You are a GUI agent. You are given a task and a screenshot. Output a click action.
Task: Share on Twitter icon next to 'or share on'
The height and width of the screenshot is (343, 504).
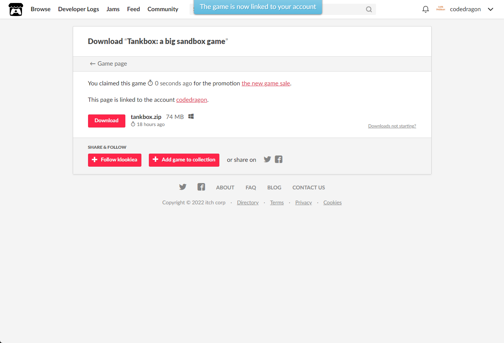pyautogui.click(x=267, y=160)
